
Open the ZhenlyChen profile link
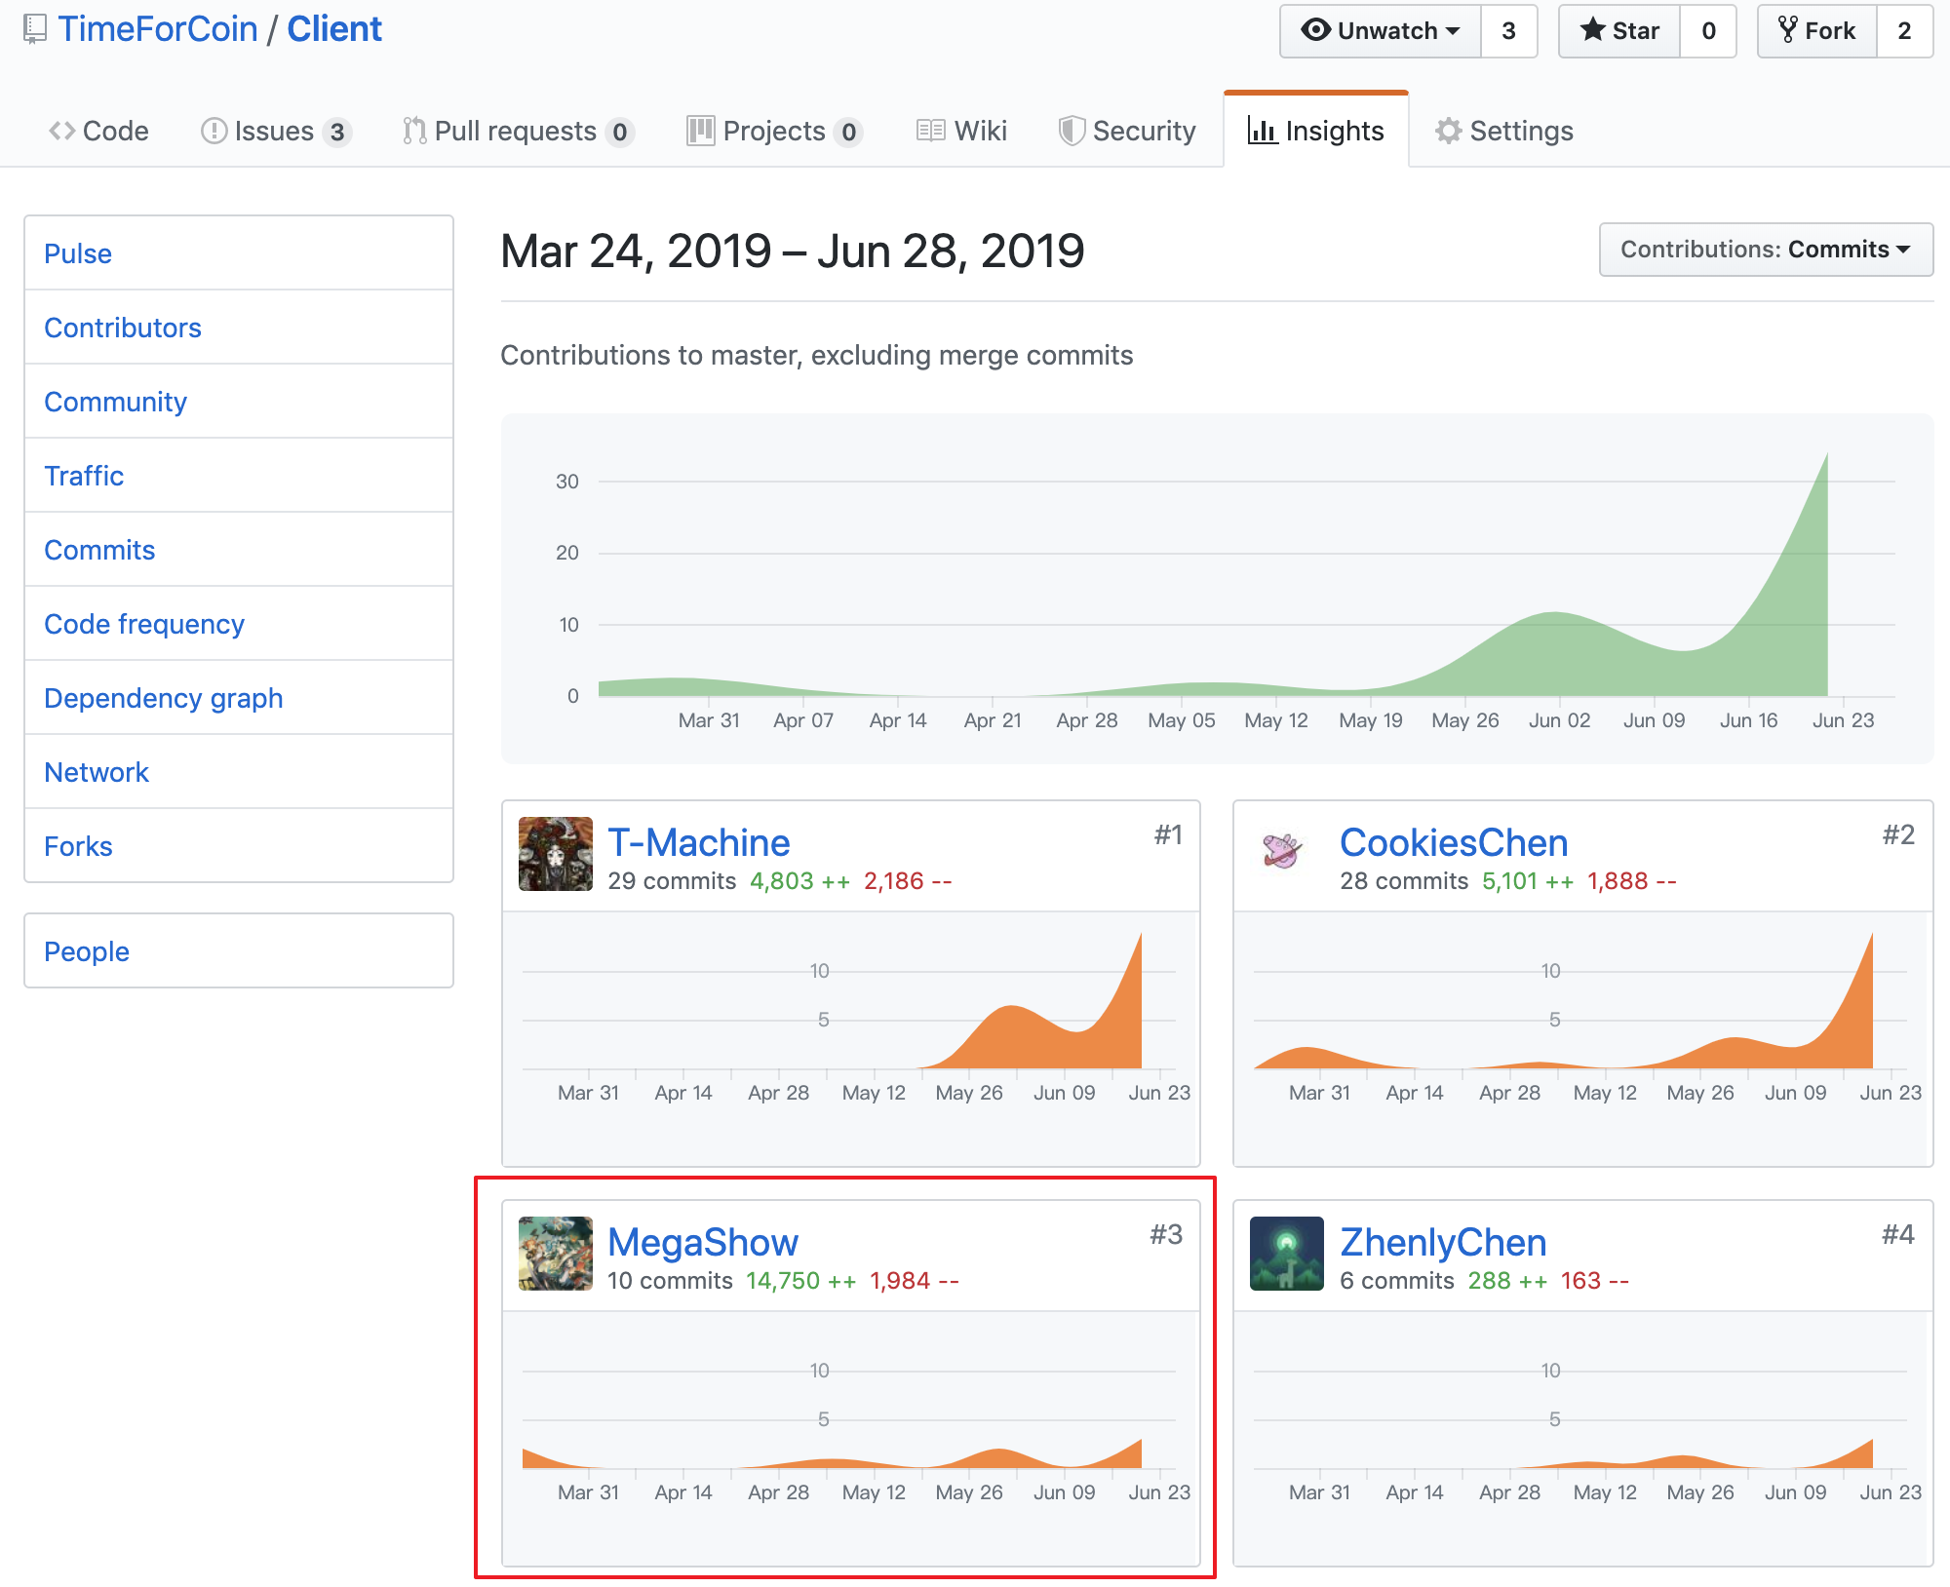click(x=1443, y=1242)
